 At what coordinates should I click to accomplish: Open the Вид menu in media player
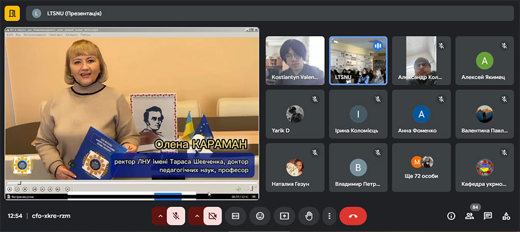click(18, 35)
